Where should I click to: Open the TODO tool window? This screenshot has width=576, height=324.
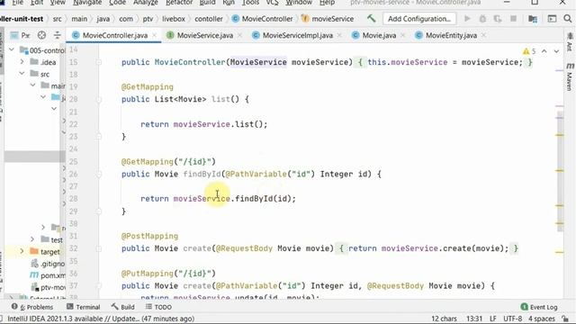[x=158, y=307]
